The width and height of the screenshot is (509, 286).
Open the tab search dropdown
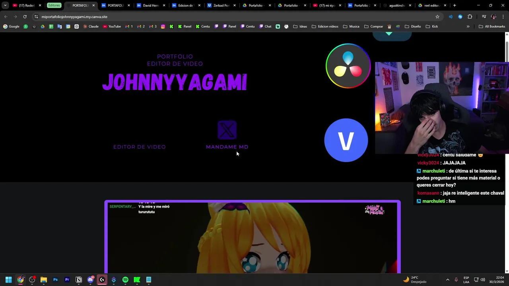pyautogui.click(x=5, y=6)
